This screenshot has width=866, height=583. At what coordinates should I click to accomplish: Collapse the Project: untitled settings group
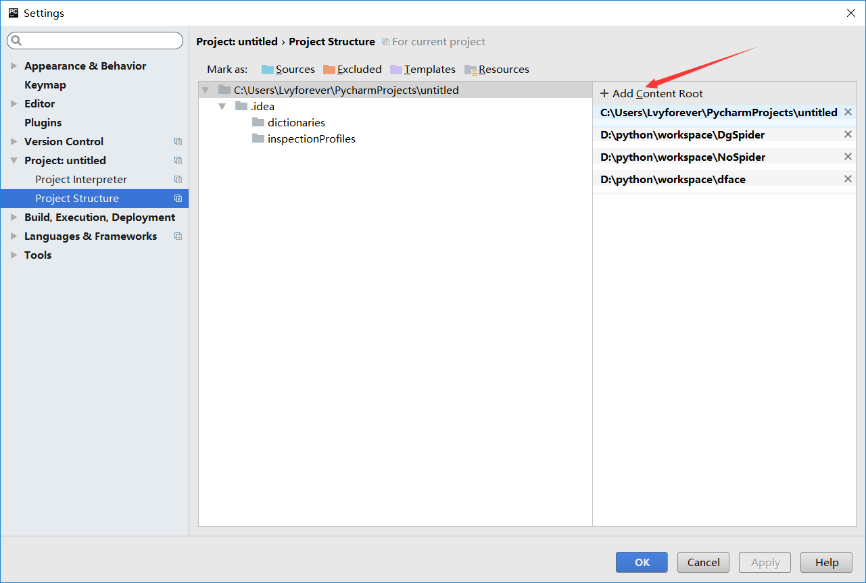click(14, 161)
